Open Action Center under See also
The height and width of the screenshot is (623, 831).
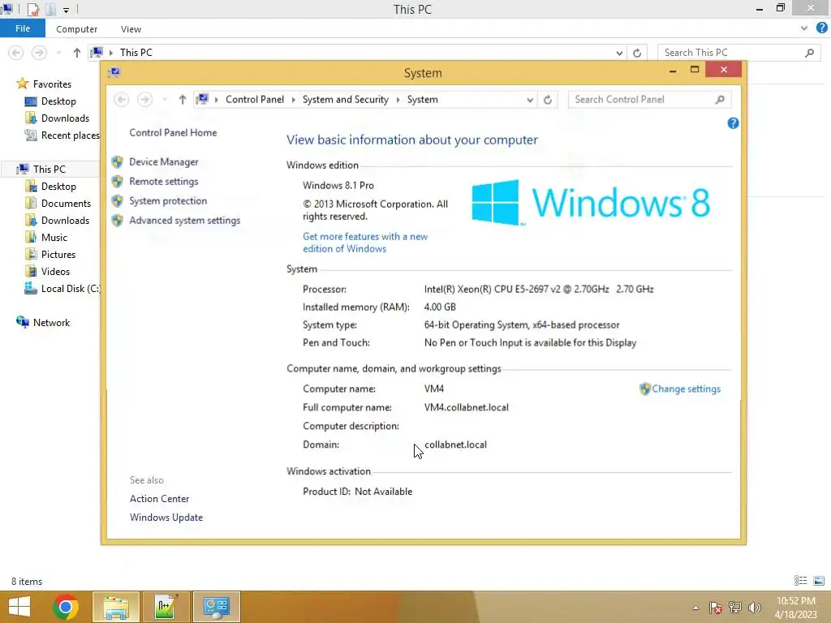click(x=160, y=499)
